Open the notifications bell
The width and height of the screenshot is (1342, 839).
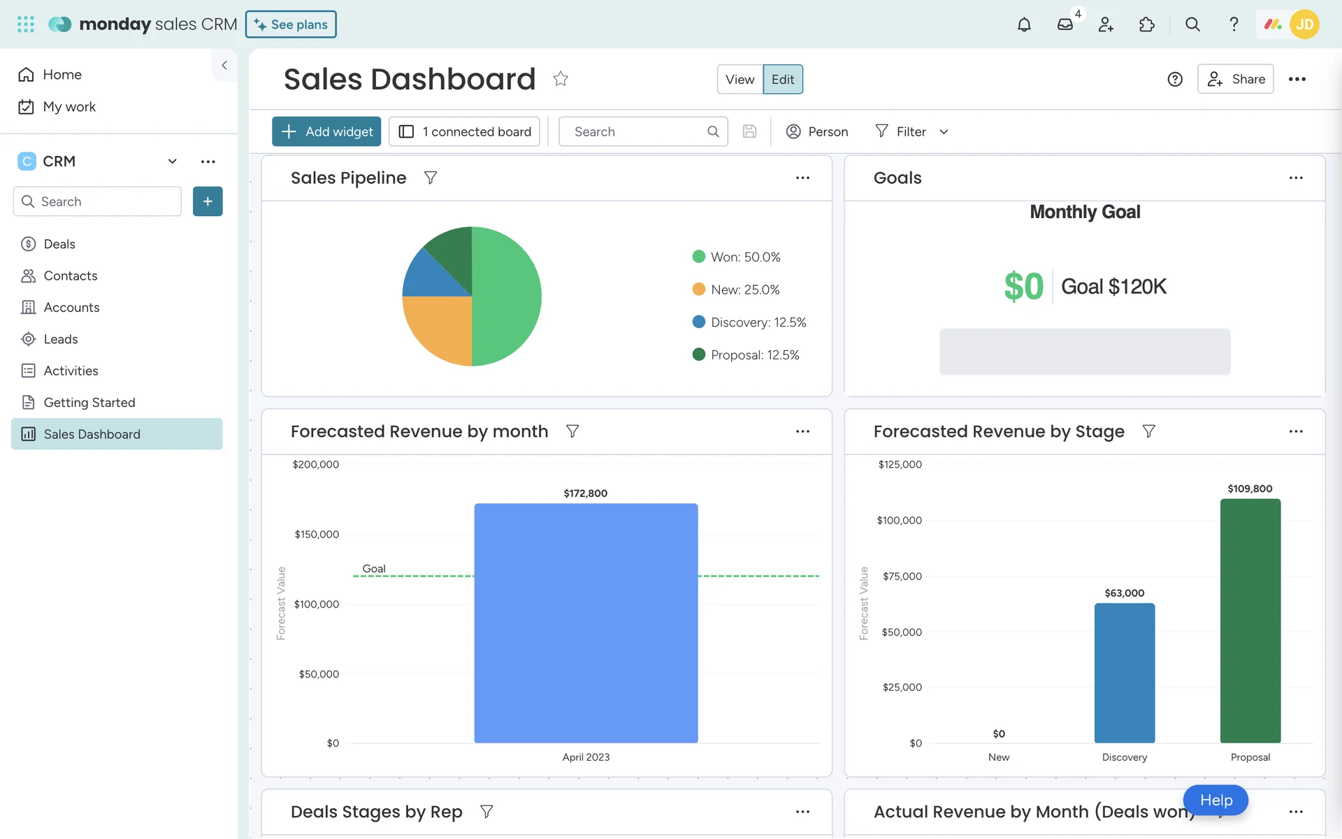[1023, 24]
